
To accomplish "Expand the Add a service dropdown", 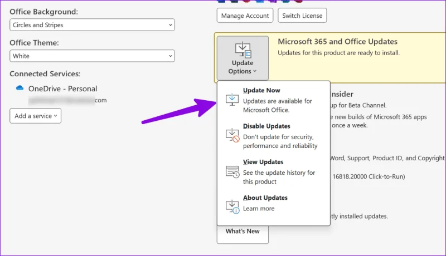I will tap(36, 116).
